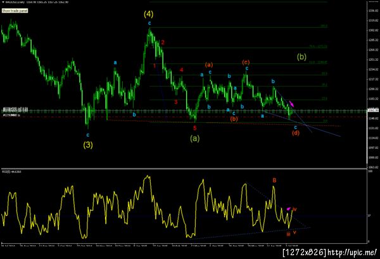Select the pending order label at the left edge
380x259 pixels.
[x=11, y=116]
